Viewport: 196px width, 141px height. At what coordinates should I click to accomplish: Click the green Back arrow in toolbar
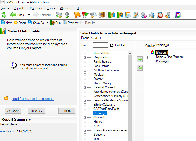[x=13, y=15]
